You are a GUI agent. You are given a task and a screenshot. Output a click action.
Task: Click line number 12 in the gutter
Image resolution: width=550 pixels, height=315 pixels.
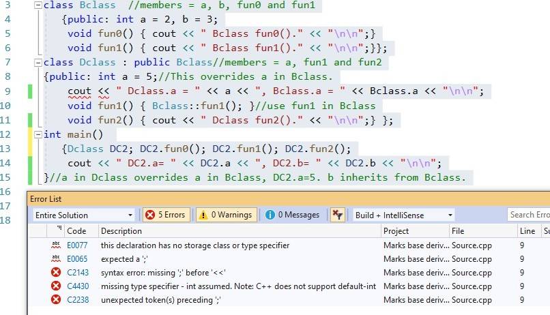point(5,134)
